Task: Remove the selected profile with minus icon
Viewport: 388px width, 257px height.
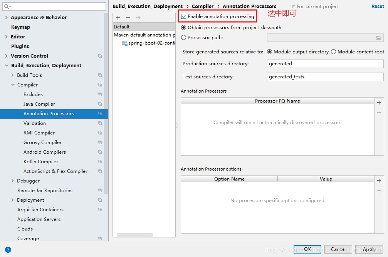Action: click(128, 17)
